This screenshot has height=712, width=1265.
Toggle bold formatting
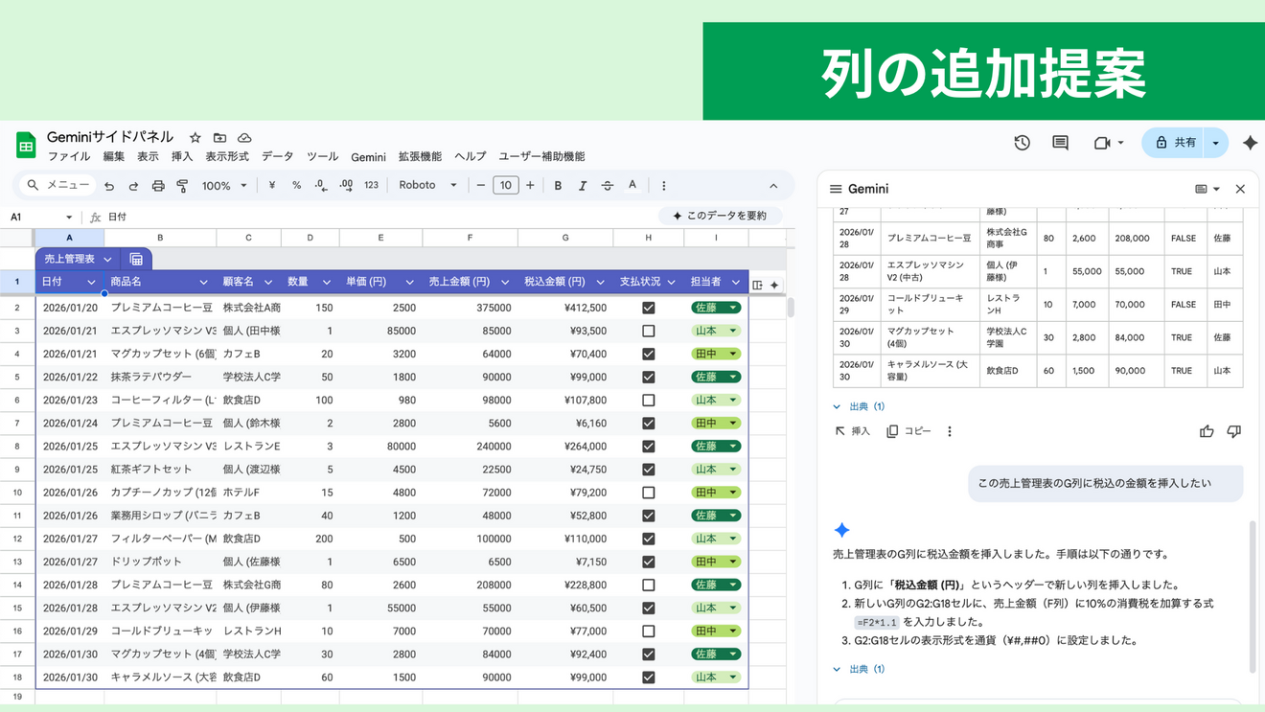tap(558, 186)
